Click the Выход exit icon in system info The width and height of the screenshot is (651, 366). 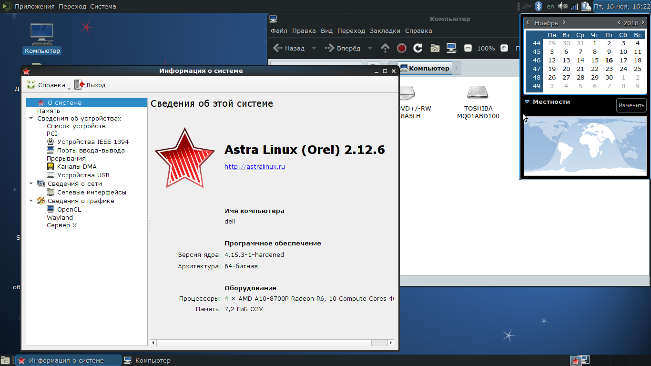click(x=79, y=85)
